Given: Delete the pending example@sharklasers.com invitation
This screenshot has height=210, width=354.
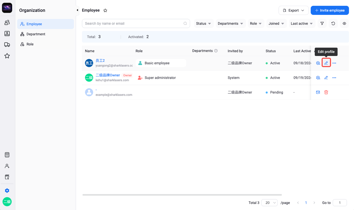Looking at the screenshot, I should 326,92.
